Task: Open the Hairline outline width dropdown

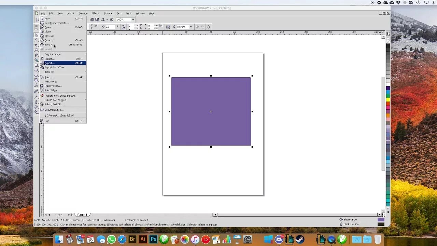Action: (191, 27)
